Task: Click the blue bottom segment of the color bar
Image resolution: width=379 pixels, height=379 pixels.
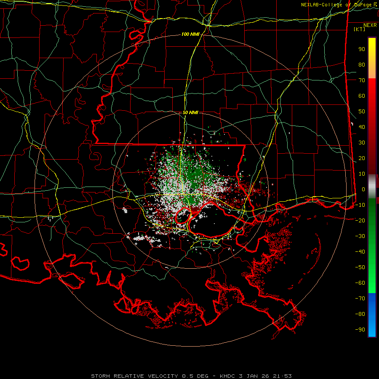Action: tap(372, 315)
